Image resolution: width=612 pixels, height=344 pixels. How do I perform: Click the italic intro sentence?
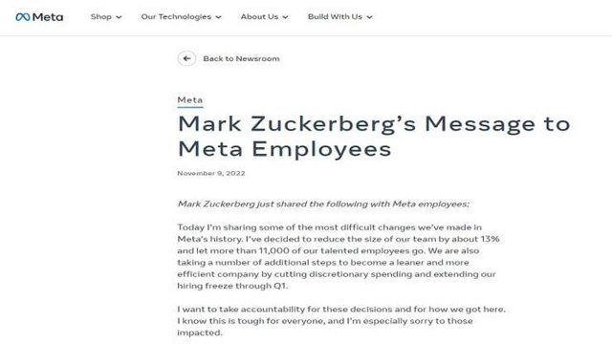point(323,204)
